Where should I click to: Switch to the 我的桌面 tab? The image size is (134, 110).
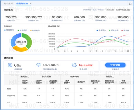(x=8, y=4)
